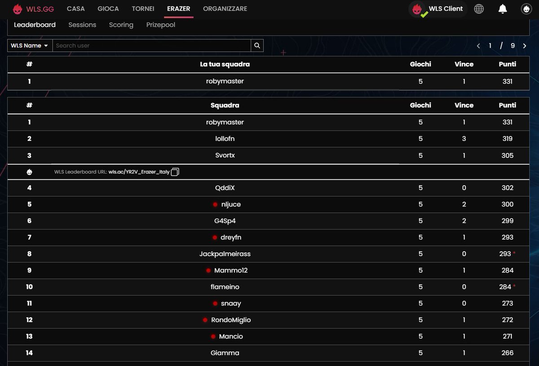The height and width of the screenshot is (366, 539).
Task: Click the WLS Client button
Action: point(438,9)
